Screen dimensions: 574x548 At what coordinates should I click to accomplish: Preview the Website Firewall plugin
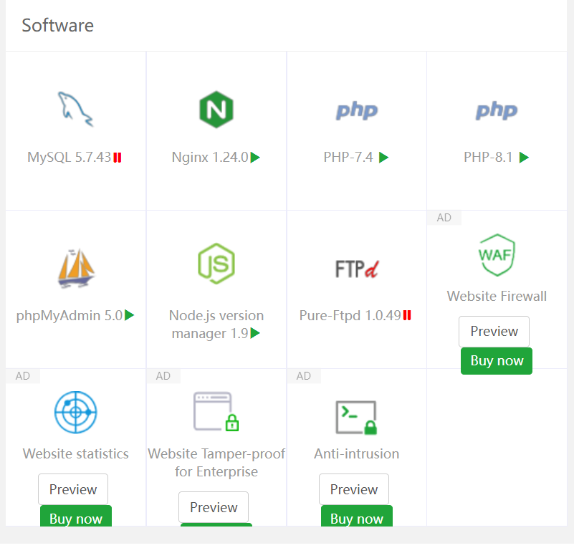pyautogui.click(x=494, y=332)
